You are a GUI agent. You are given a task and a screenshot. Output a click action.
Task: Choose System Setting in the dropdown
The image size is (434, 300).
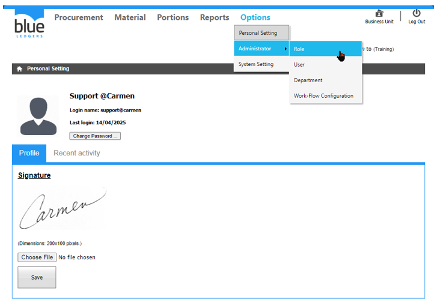click(256, 64)
